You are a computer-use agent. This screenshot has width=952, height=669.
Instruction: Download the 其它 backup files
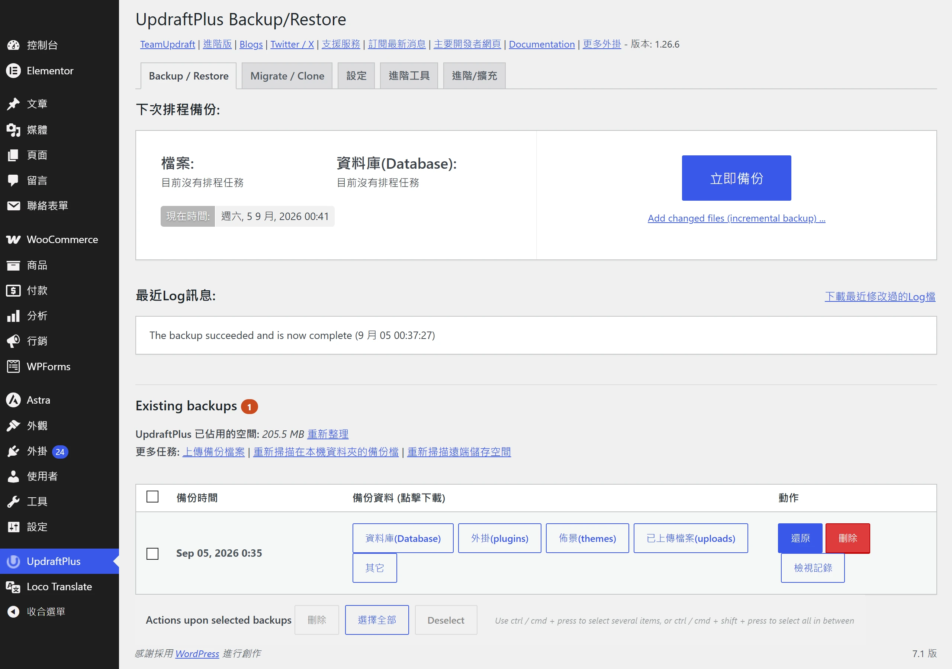[x=375, y=568]
